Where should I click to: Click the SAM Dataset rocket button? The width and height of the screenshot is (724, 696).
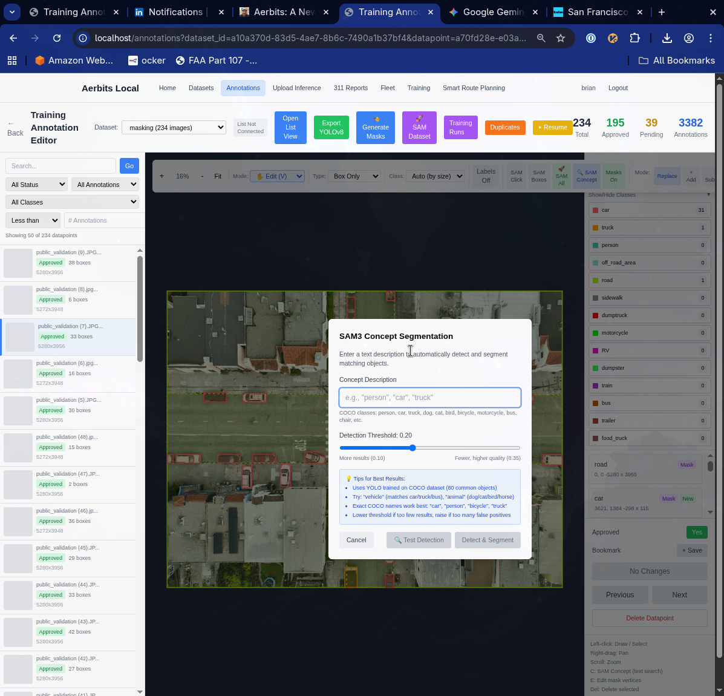(419, 127)
